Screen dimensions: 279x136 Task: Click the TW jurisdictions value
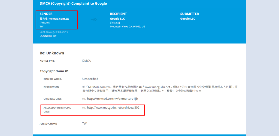tap(84, 123)
